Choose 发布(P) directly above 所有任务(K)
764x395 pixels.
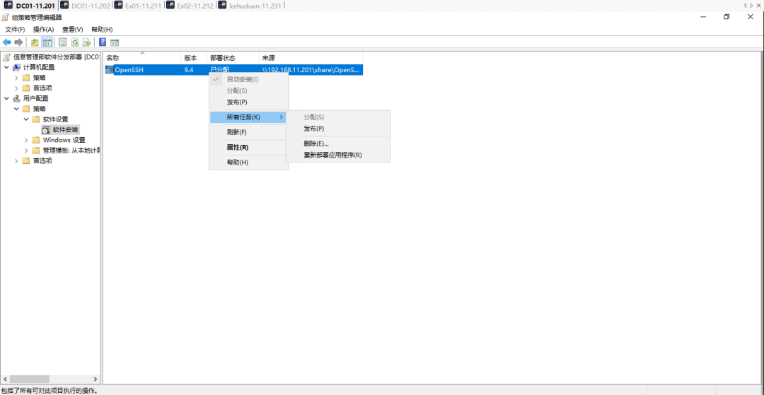click(248, 102)
